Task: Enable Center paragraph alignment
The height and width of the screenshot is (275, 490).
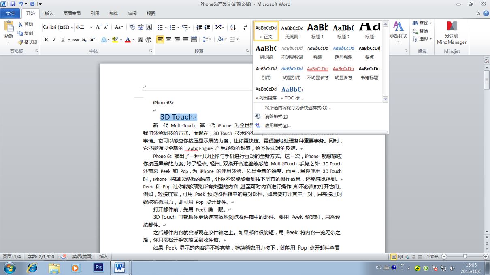Action: [169, 40]
